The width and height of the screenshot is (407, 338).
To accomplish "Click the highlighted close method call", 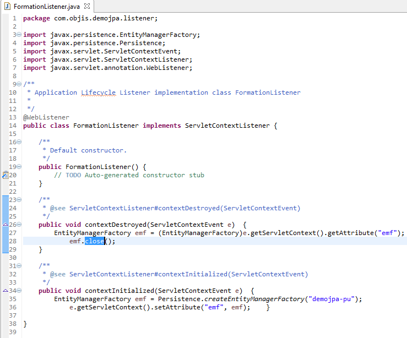I will (94, 241).
